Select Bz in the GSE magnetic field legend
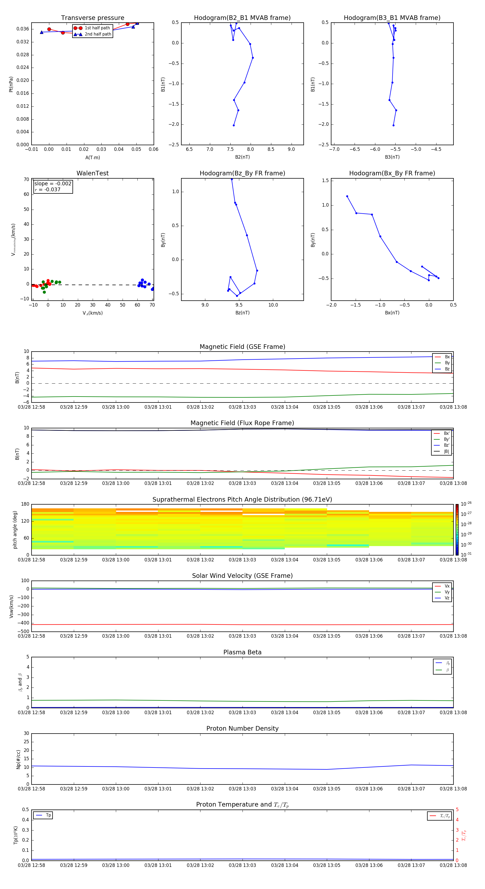Screen dimensions: 485x889 tap(442, 369)
